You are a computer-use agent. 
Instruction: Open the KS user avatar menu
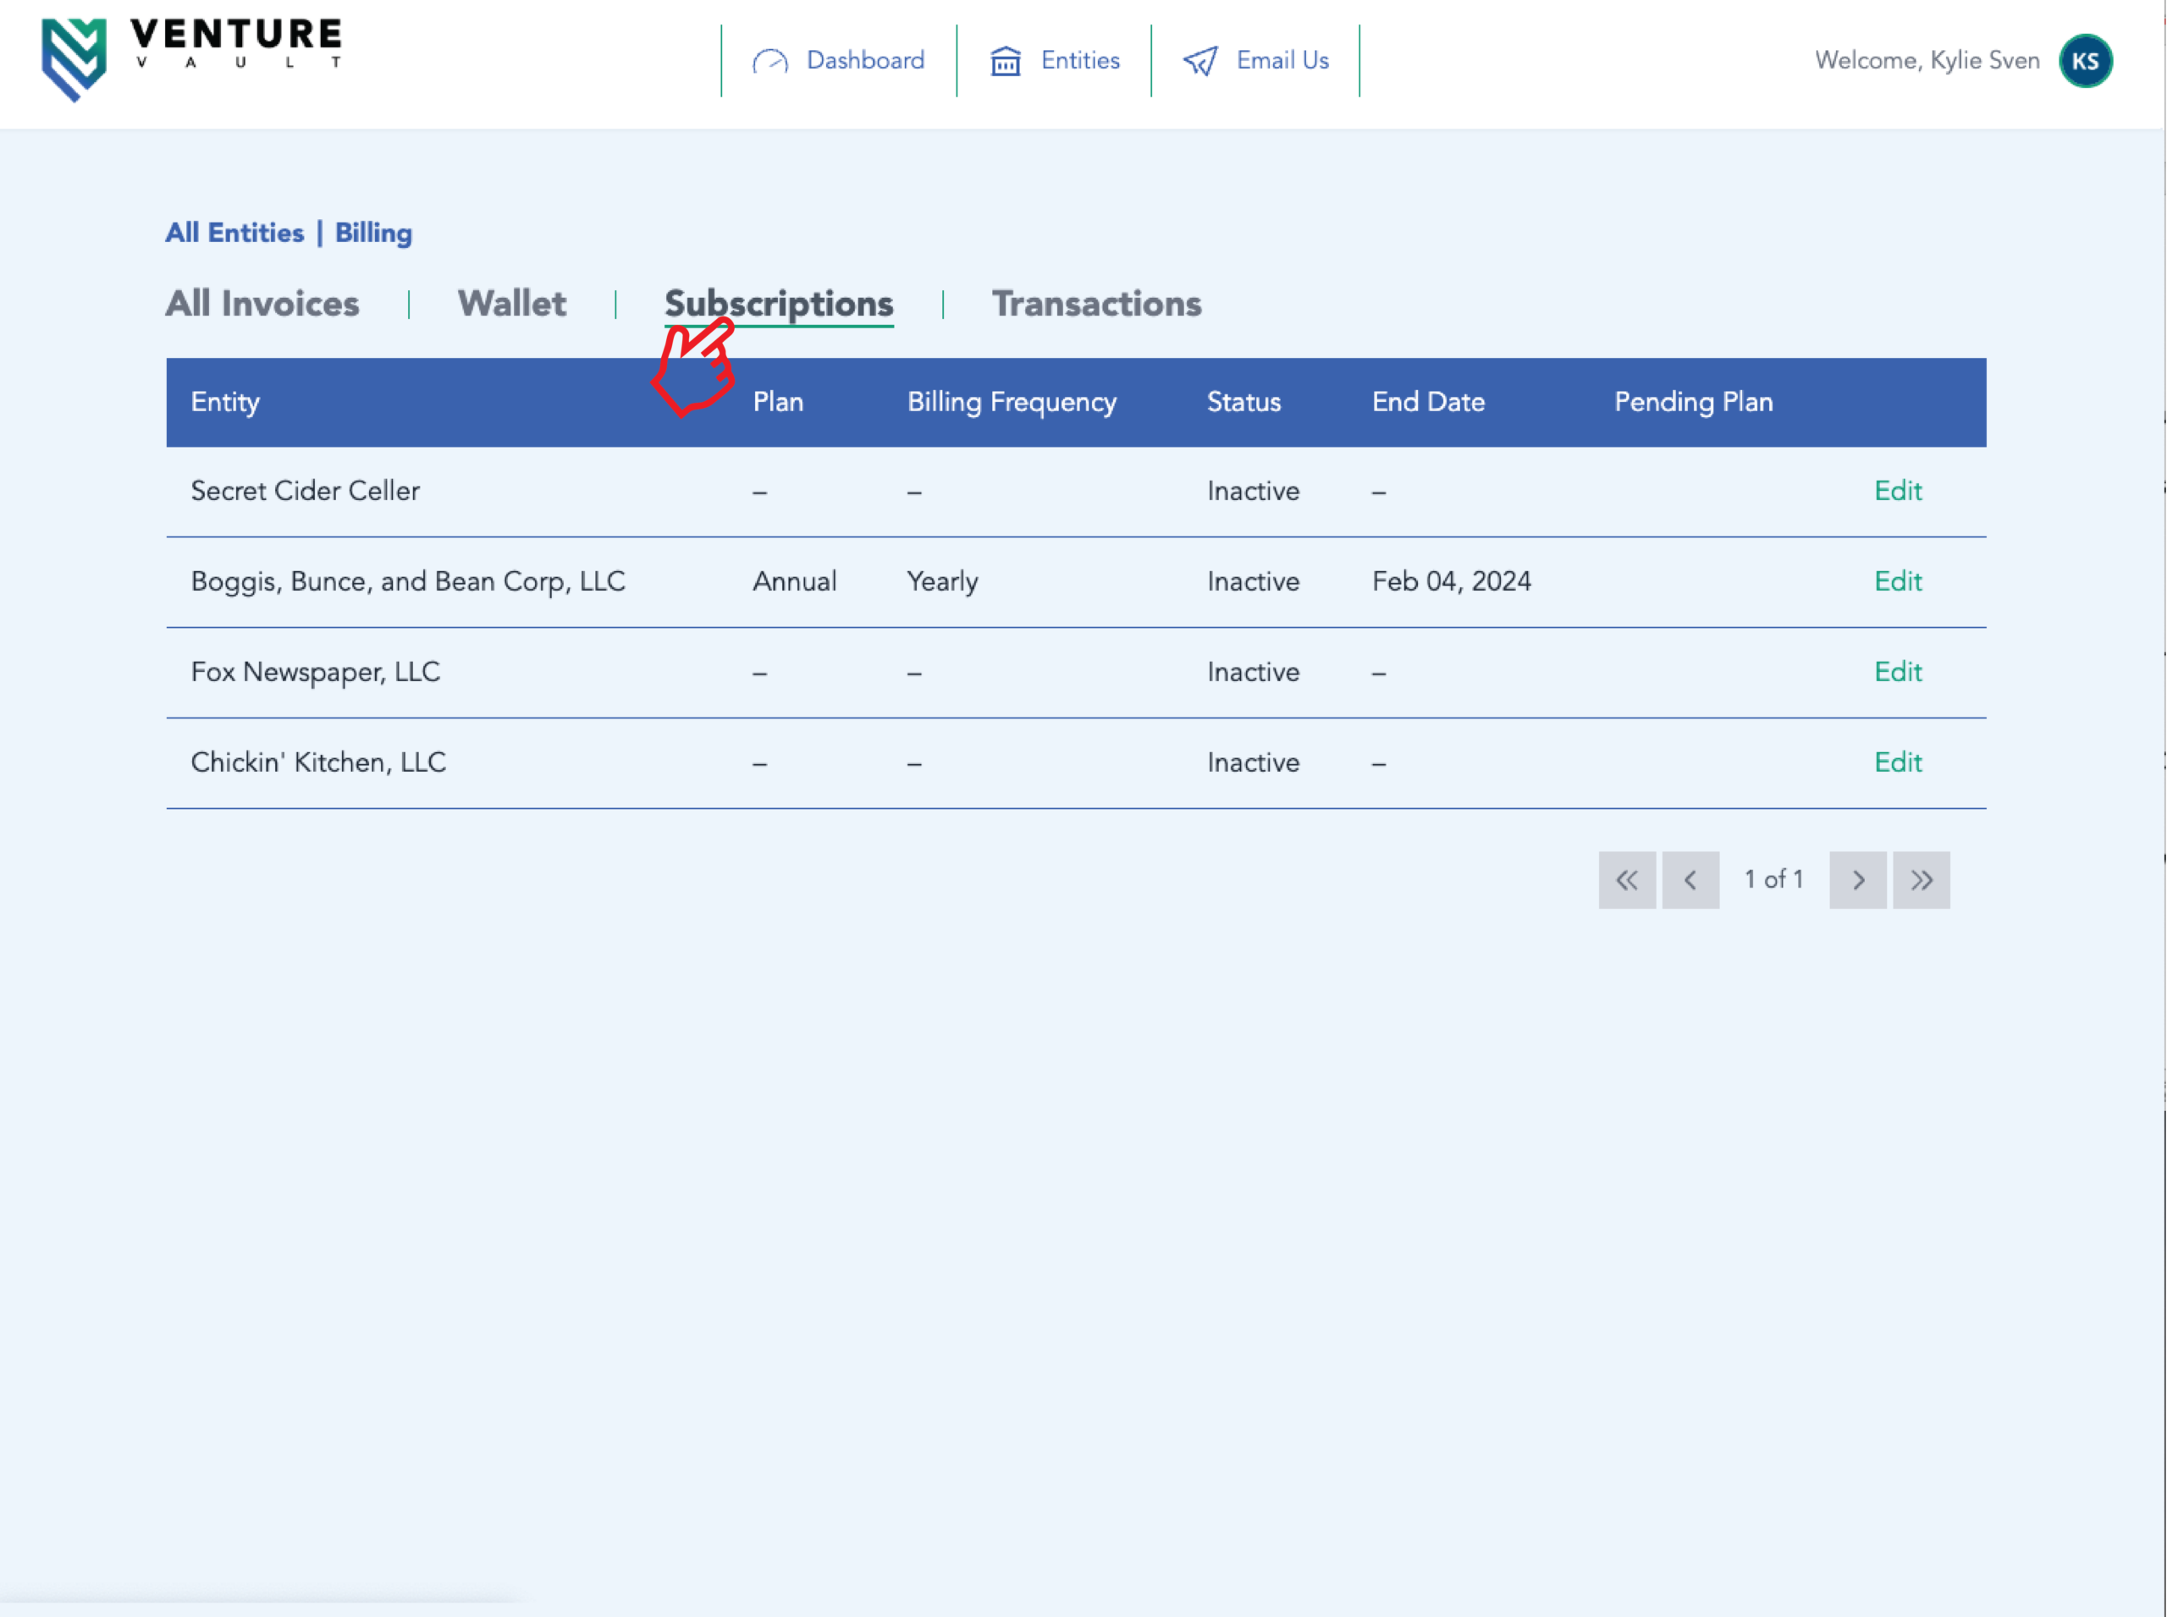click(x=2085, y=61)
